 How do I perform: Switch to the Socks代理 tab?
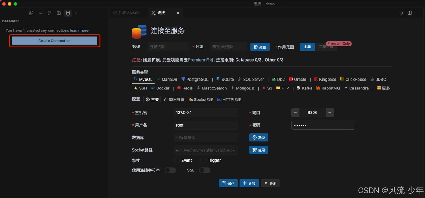(201, 100)
